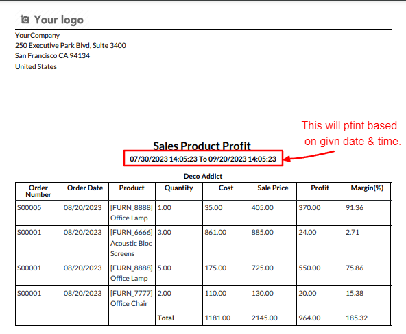Click the total margin value 185.32
Viewport: 406px width, 334px height.
tap(357, 318)
